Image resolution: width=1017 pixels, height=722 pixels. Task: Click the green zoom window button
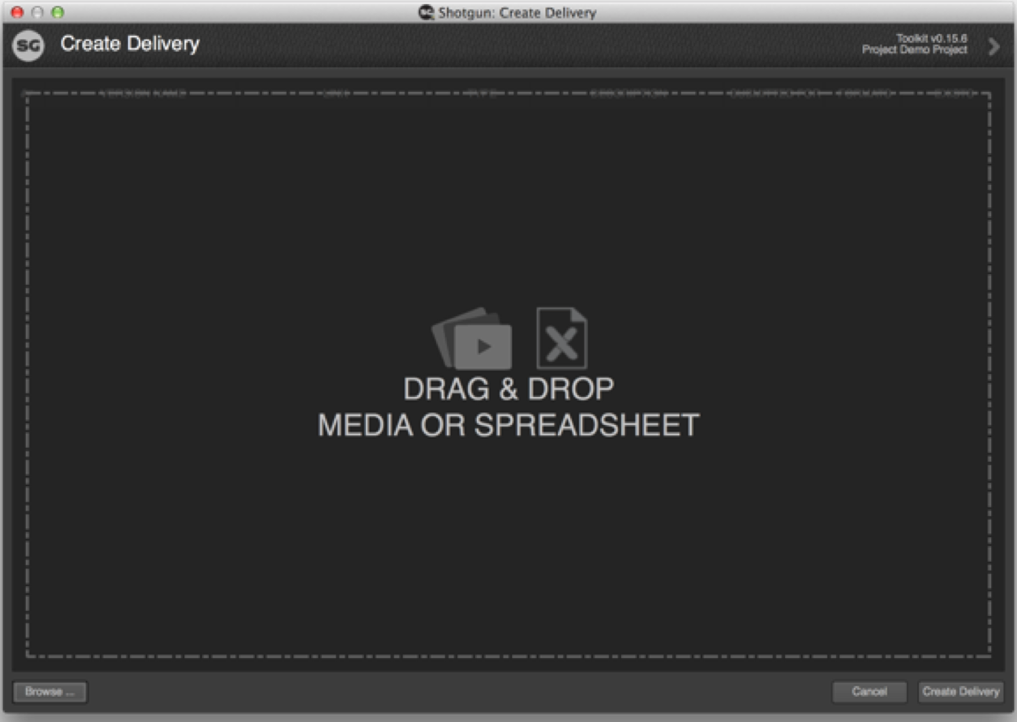[58, 12]
